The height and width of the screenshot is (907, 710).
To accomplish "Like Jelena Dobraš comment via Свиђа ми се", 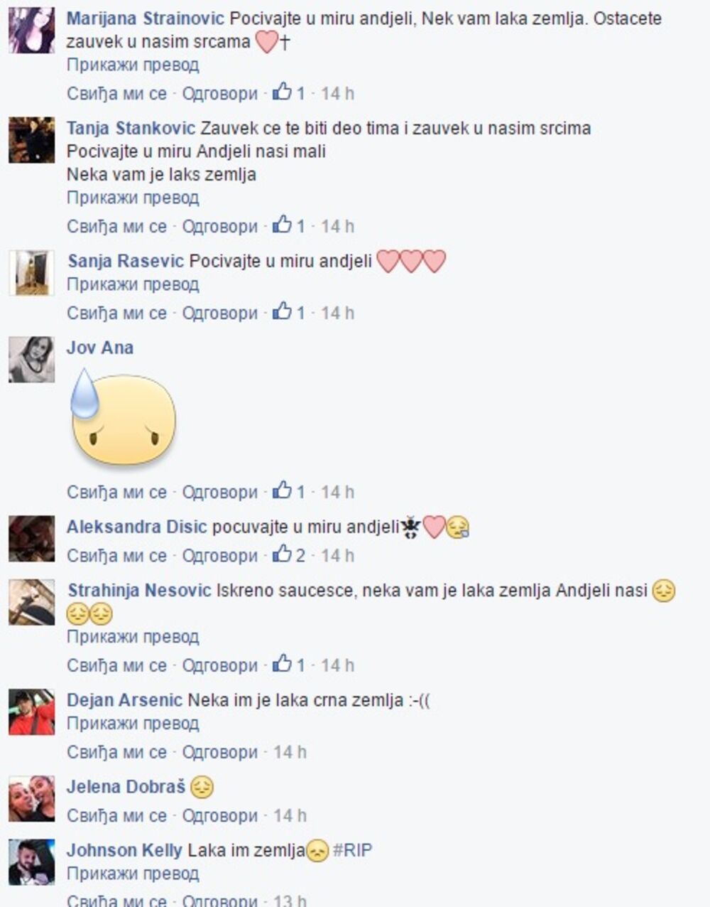I will pyautogui.click(x=117, y=816).
